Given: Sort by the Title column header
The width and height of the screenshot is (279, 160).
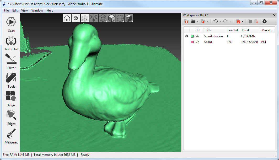Looking at the screenshot, I should [x=208, y=30].
